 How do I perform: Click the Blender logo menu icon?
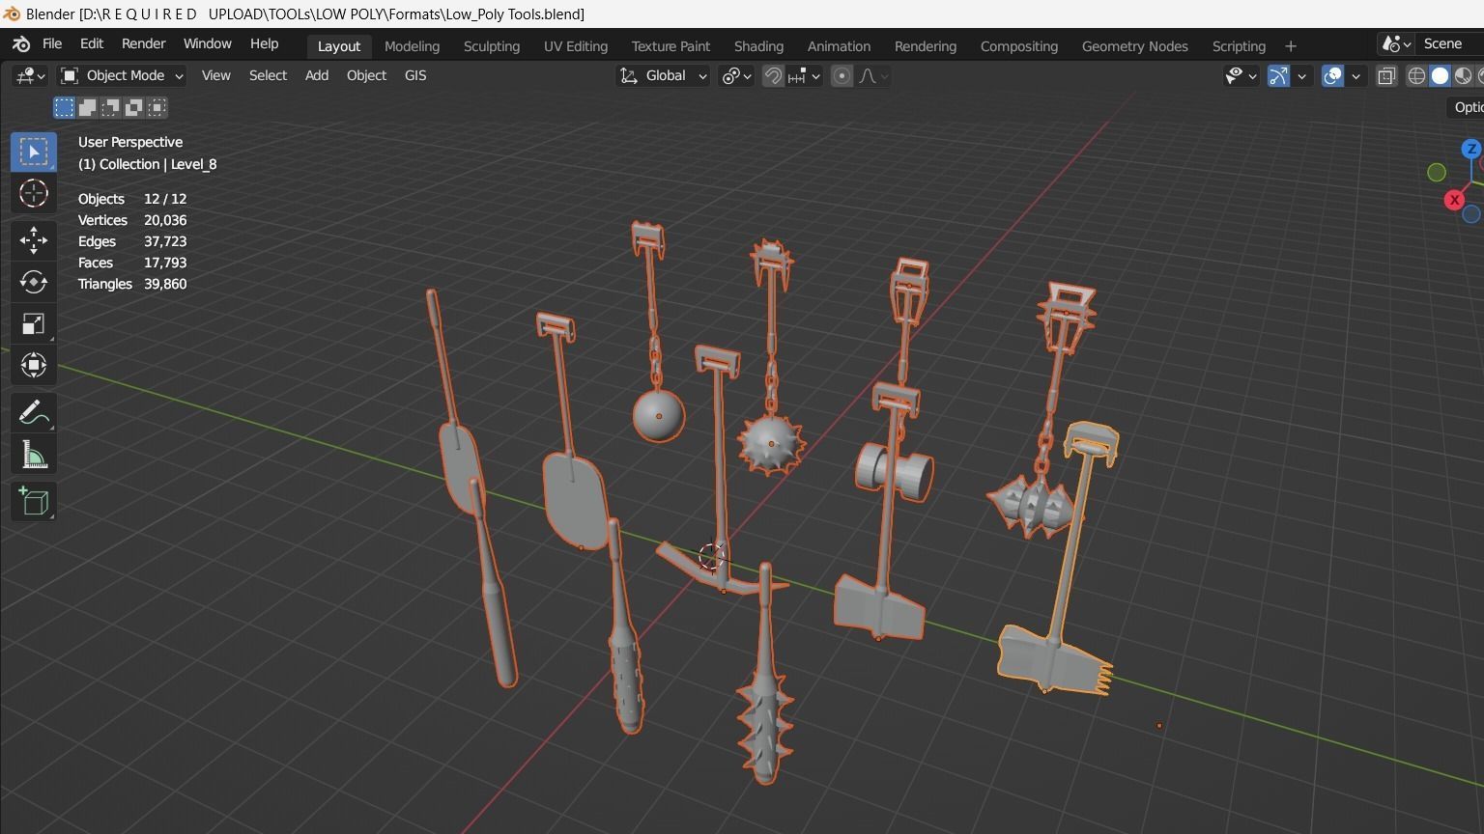(21, 44)
